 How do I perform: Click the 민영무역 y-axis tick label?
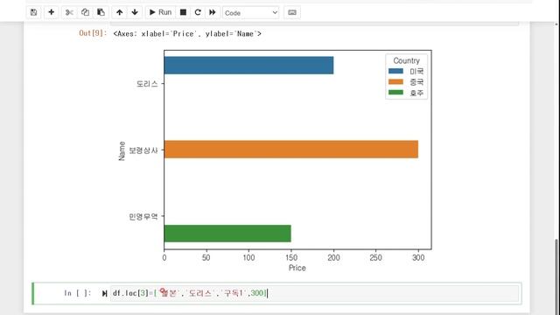click(143, 216)
